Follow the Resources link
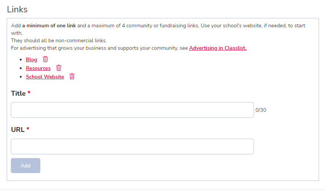The width and height of the screenshot is (325, 191). (x=38, y=68)
